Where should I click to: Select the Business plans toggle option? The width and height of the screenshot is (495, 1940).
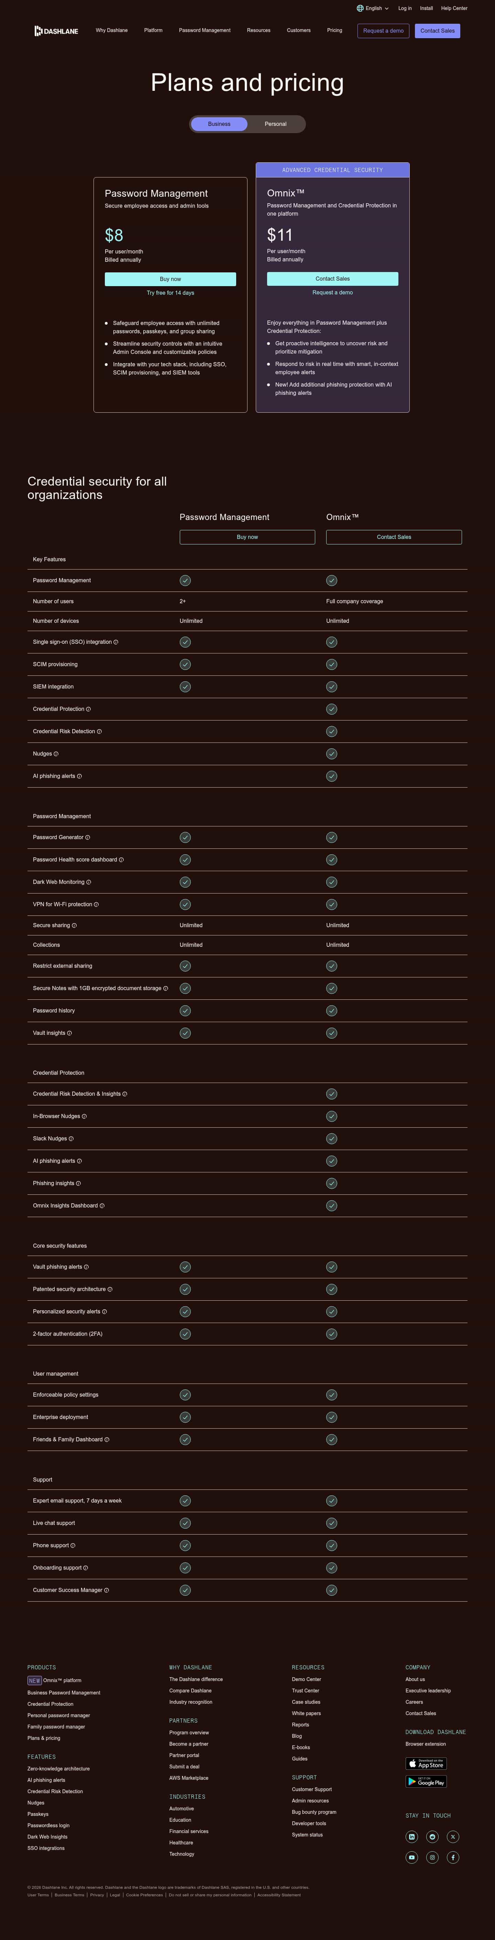(219, 124)
